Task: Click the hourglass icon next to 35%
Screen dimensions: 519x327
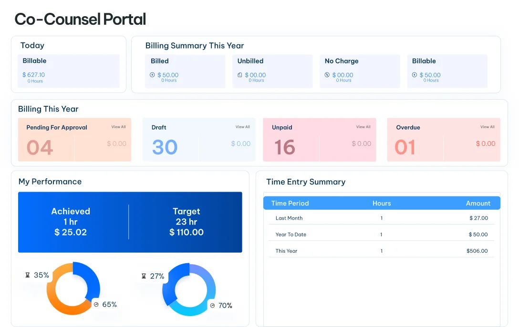Action: tap(28, 275)
